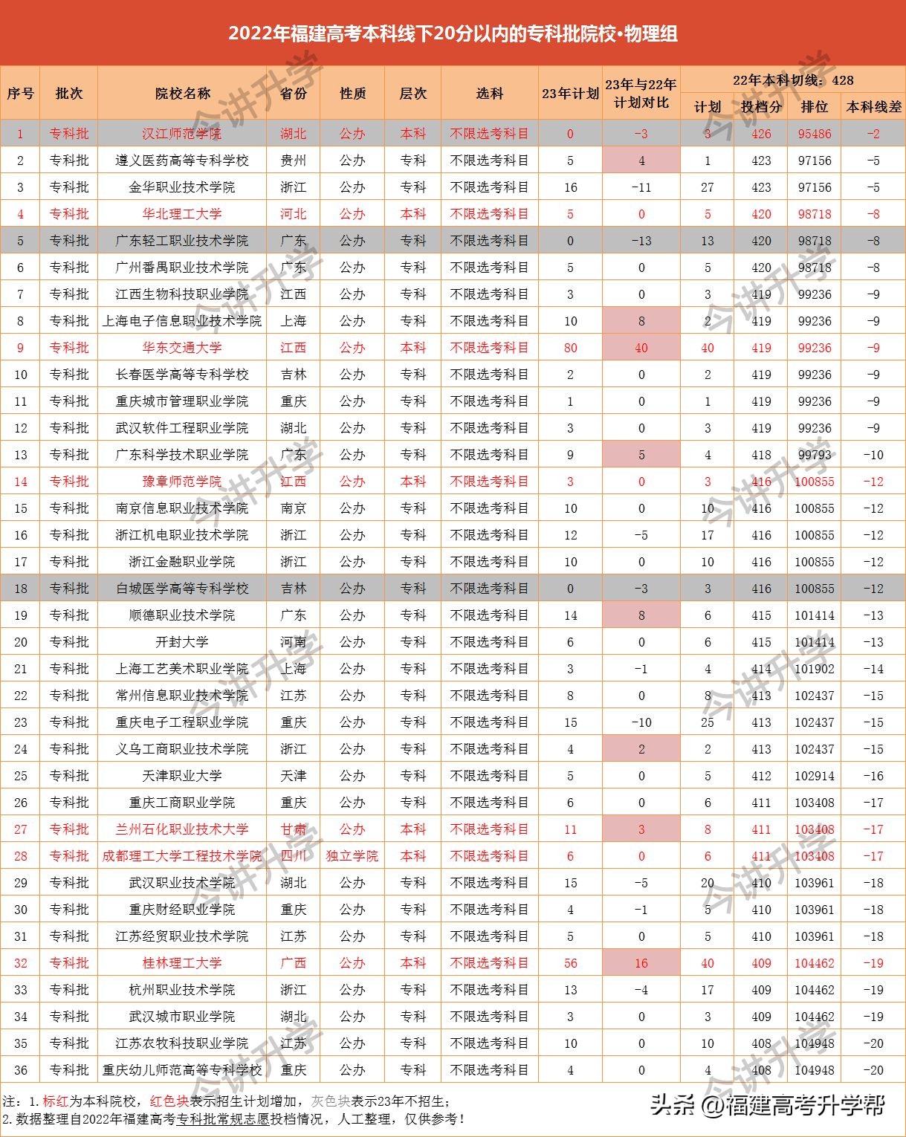Select the red '桂林理工大学' cell

182,963
